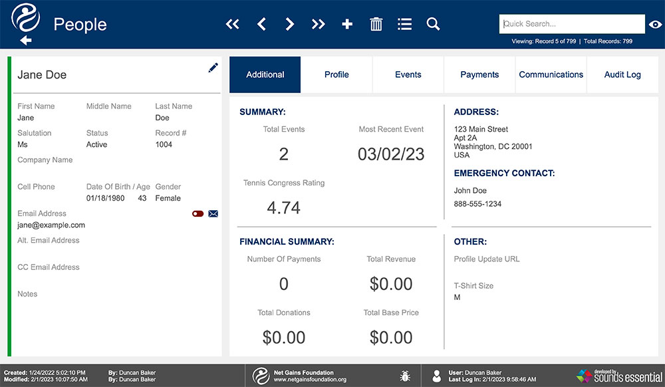
Task: Click the bug report icon
Action: (x=405, y=376)
